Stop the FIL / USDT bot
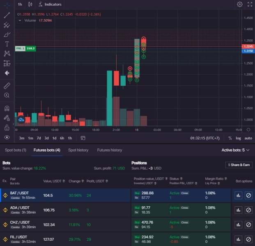 click(x=248, y=239)
